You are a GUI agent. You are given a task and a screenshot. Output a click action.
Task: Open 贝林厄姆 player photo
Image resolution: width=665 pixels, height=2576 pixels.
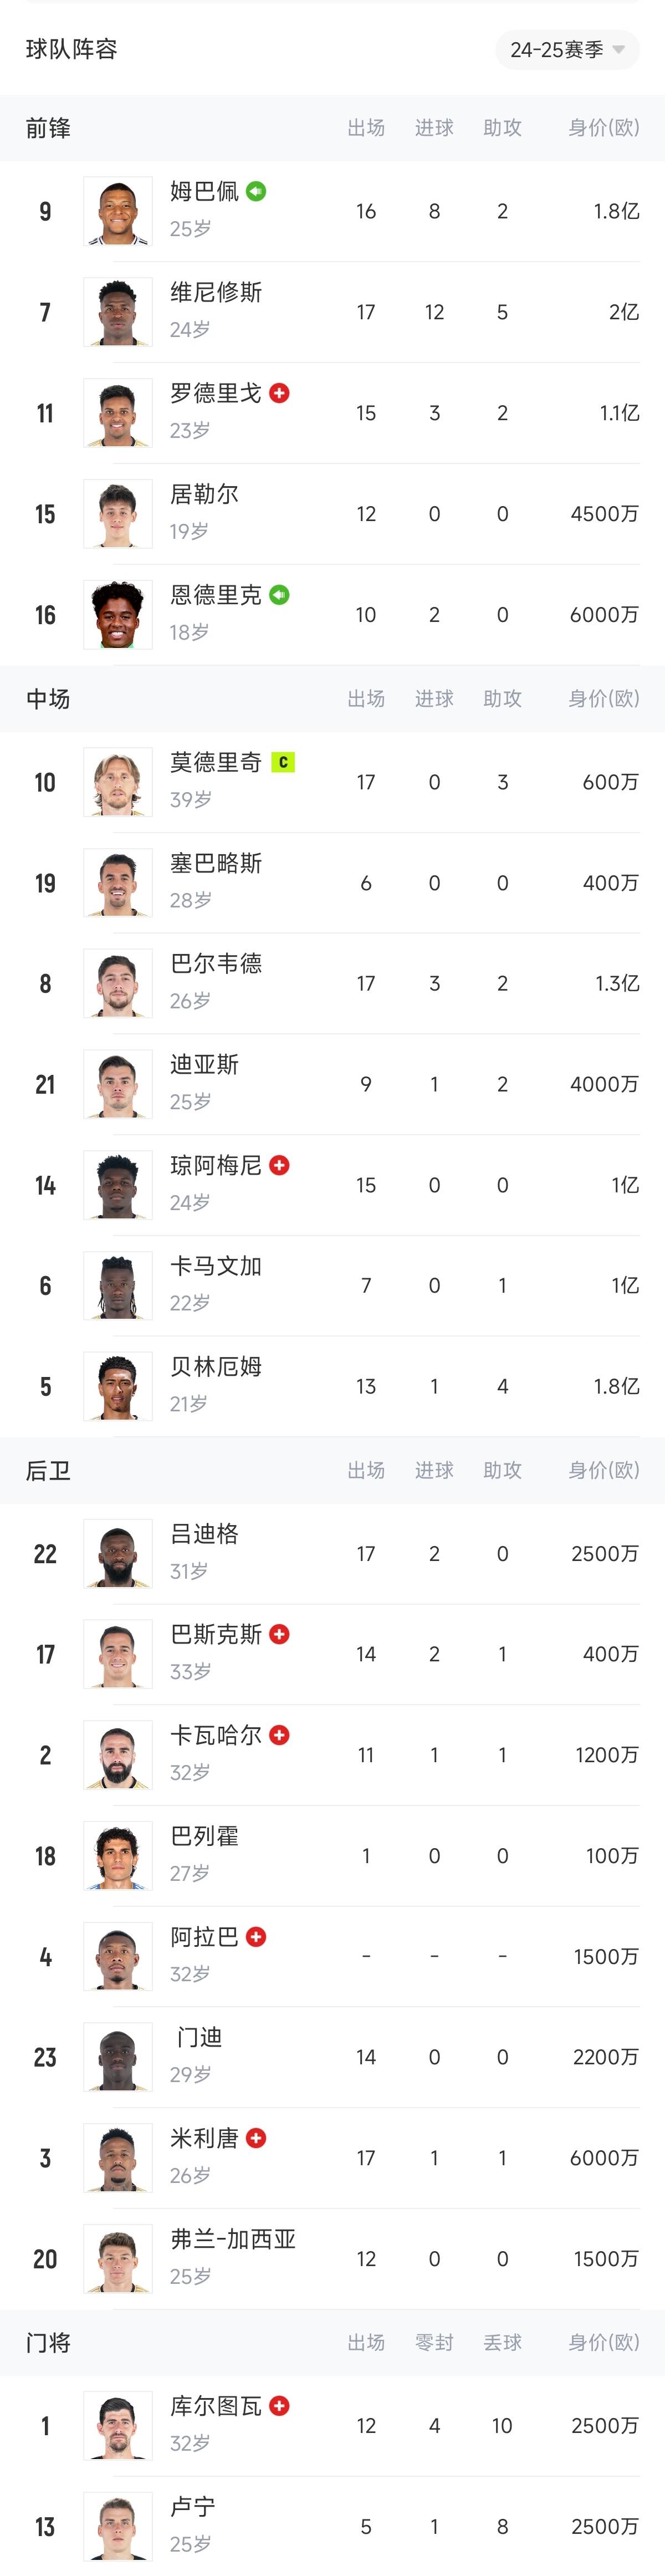(x=118, y=1386)
